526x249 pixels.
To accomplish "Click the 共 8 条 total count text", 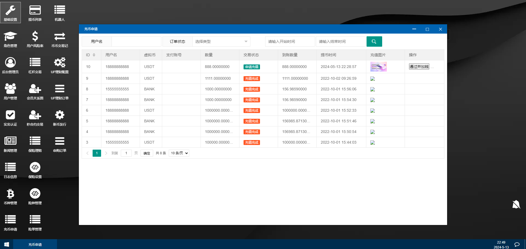I will coord(161,153).
